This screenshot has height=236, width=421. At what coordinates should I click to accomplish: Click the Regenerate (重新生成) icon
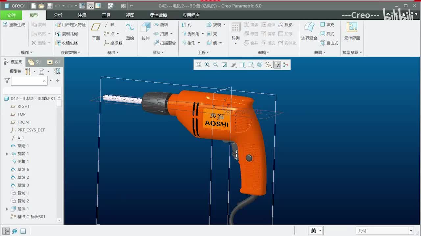pos(5,25)
